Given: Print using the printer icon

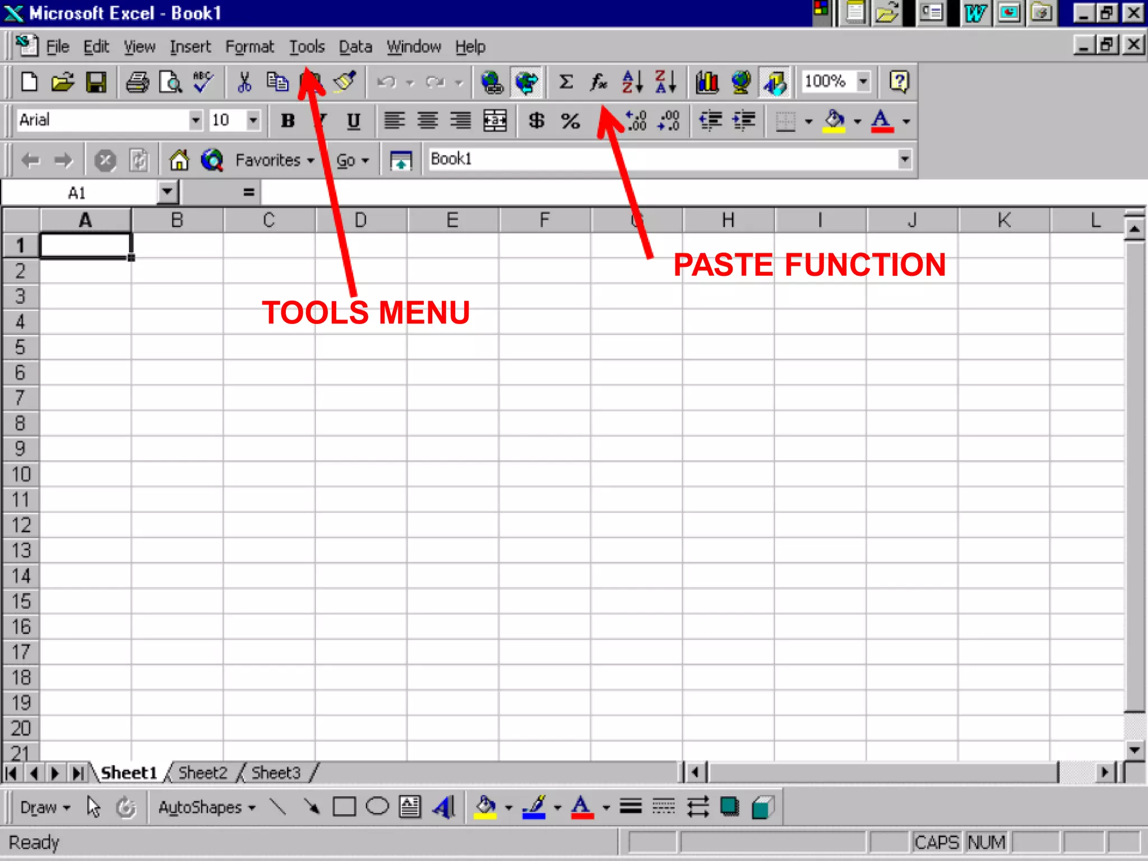Looking at the screenshot, I should coord(137,82).
